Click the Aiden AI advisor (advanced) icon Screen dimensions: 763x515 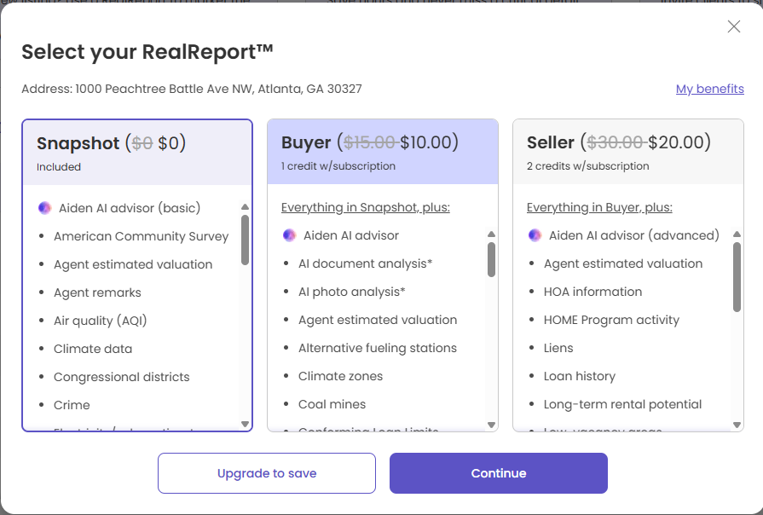[x=535, y=235]
